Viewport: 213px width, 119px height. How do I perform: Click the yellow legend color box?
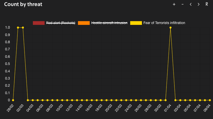pyautogui.click(x=136, y=23)
